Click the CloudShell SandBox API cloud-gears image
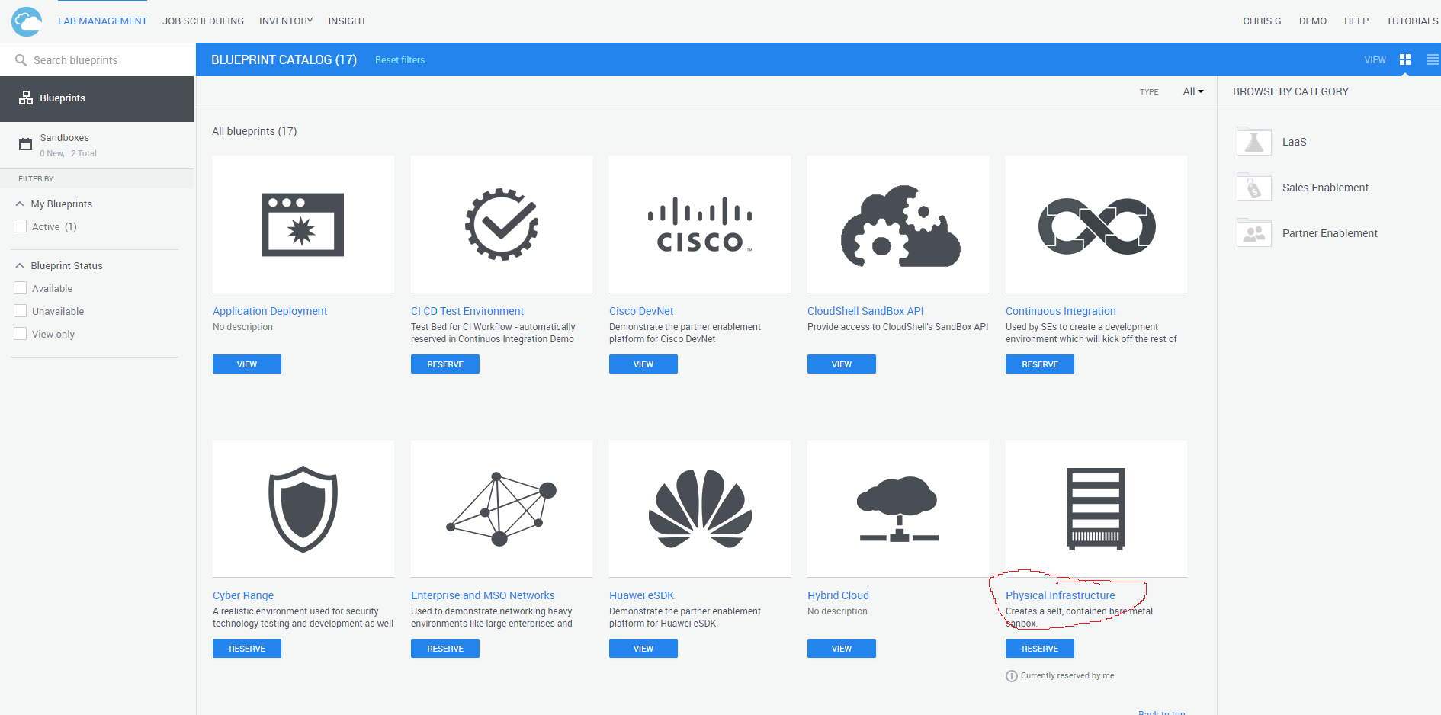1441x715 pixels. 898,224
